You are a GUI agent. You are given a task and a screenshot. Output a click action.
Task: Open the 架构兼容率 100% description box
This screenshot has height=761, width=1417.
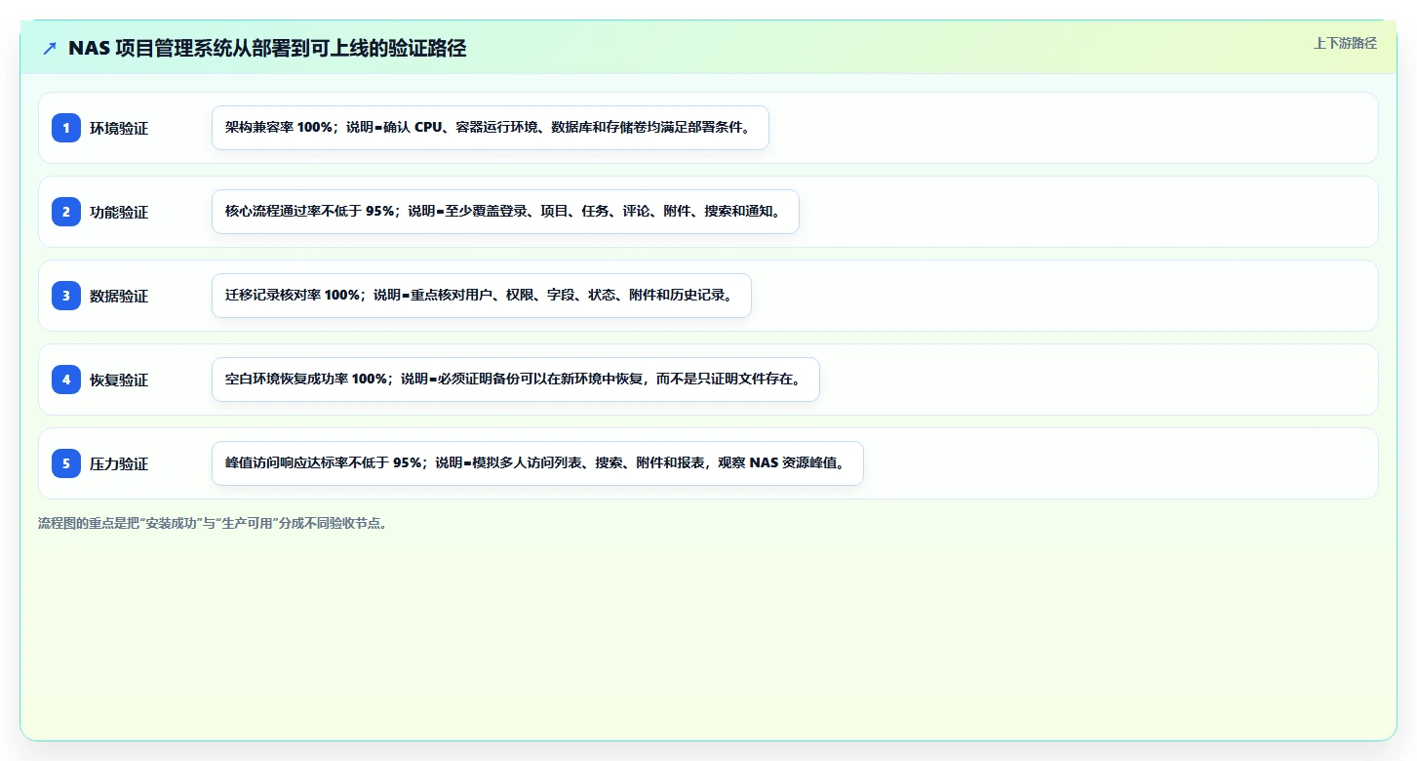click(x=491, y=128)
